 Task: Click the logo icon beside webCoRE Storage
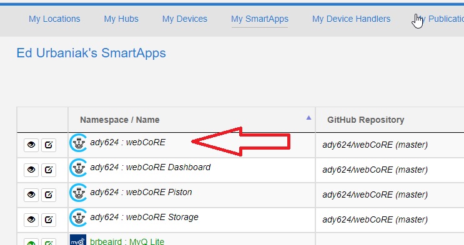(x=78, y=218)
